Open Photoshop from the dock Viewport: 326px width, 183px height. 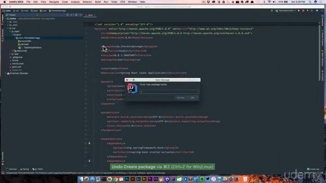(127, 179)
